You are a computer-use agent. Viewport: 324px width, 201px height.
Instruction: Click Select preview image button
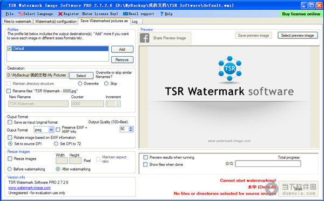pyautogui.click(x=298, y=35)
